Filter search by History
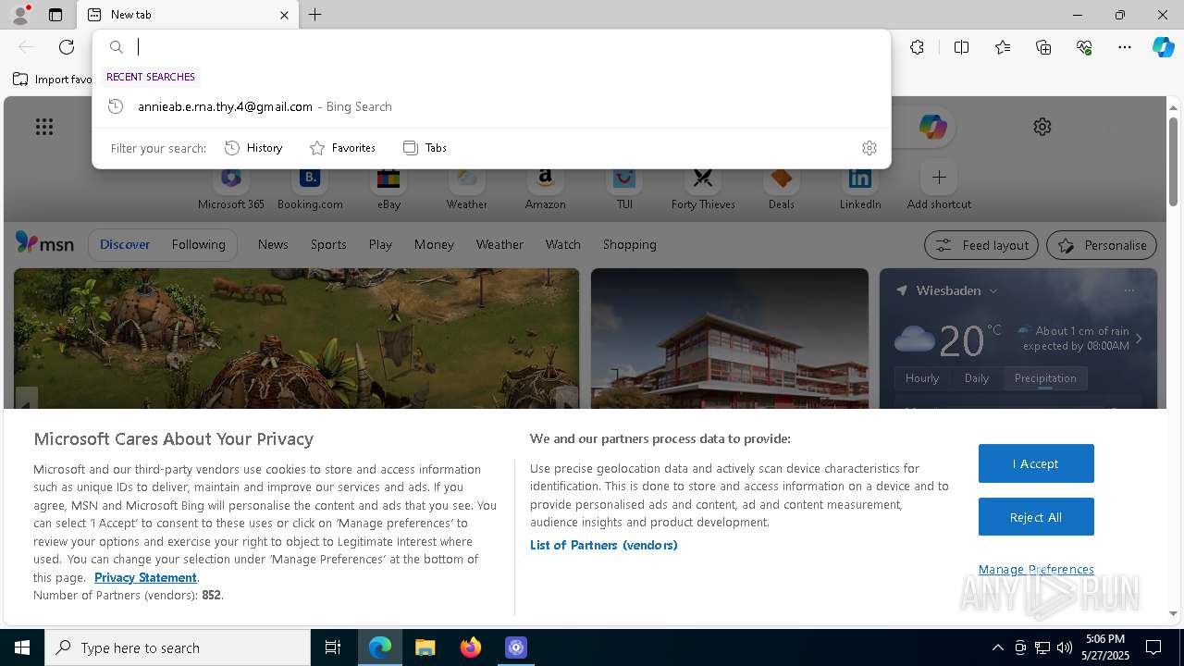 coord(253,148)
